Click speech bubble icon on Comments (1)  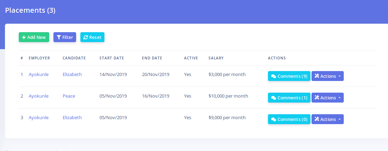274,98
